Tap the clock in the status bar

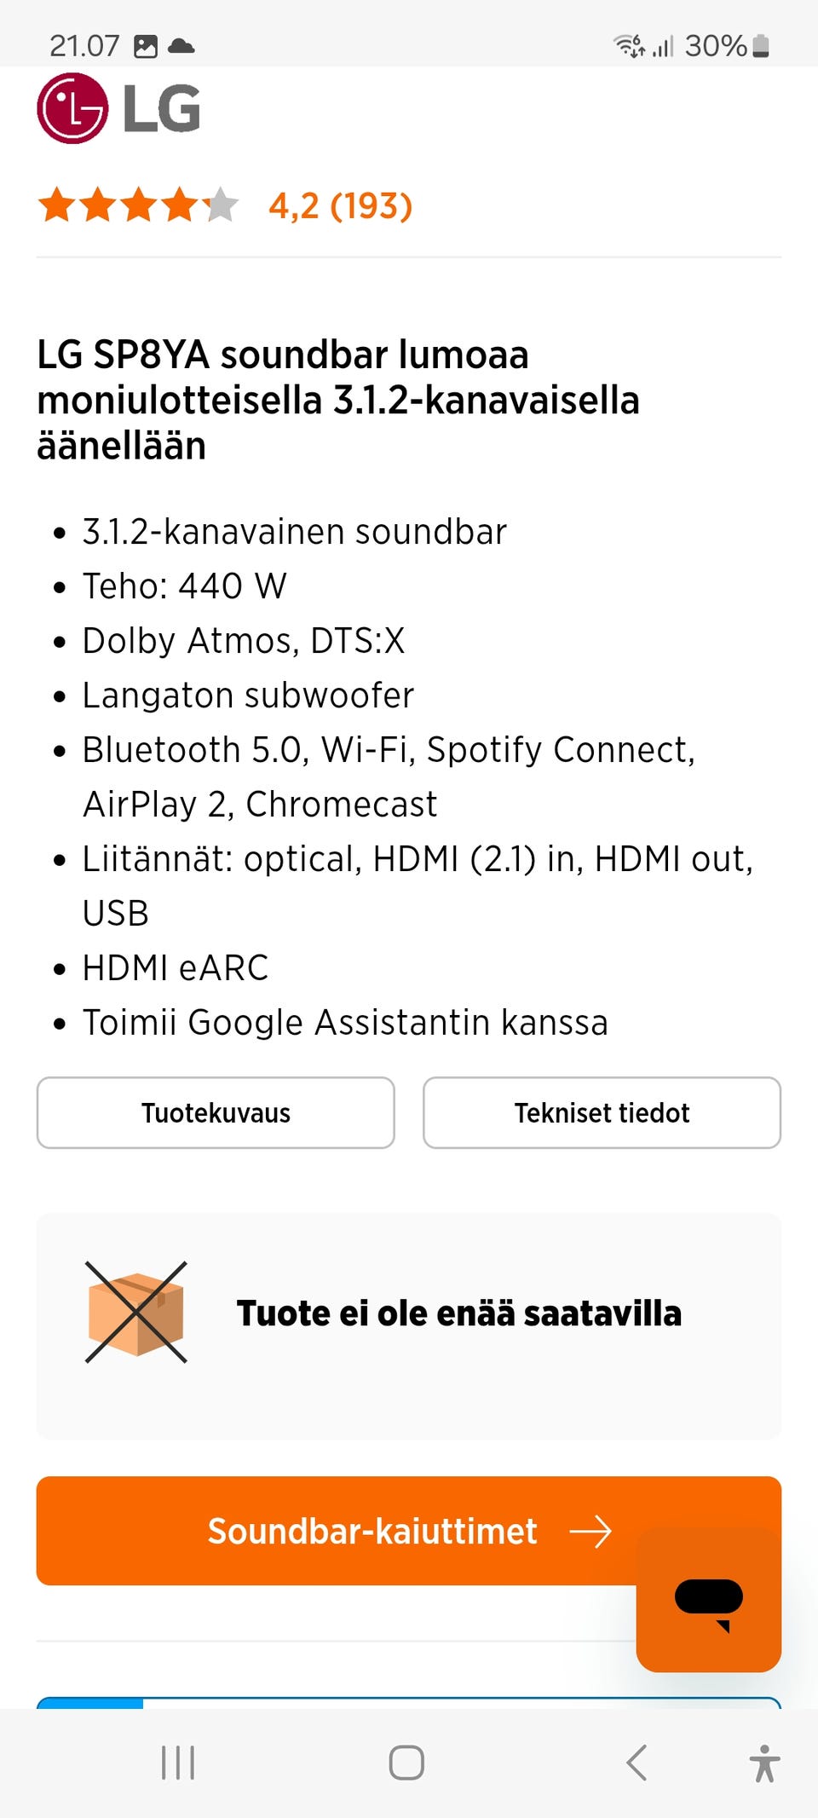(83, 44)
